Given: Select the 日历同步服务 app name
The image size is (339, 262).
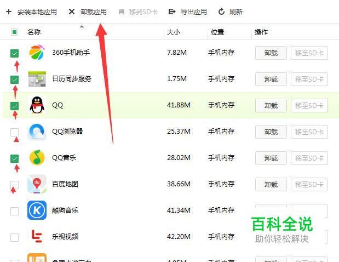Looking at the screenshot, I should click(x=72, y=79).
